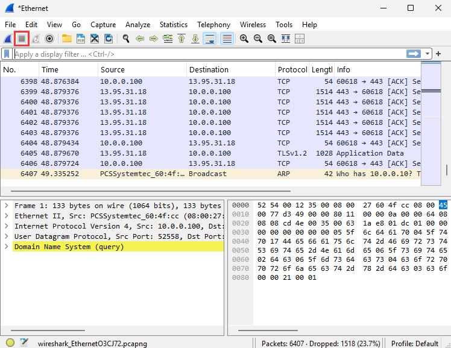Stop capturing packets with the red square button
This screenshot has height=348, width=451.
coord(22,39)
